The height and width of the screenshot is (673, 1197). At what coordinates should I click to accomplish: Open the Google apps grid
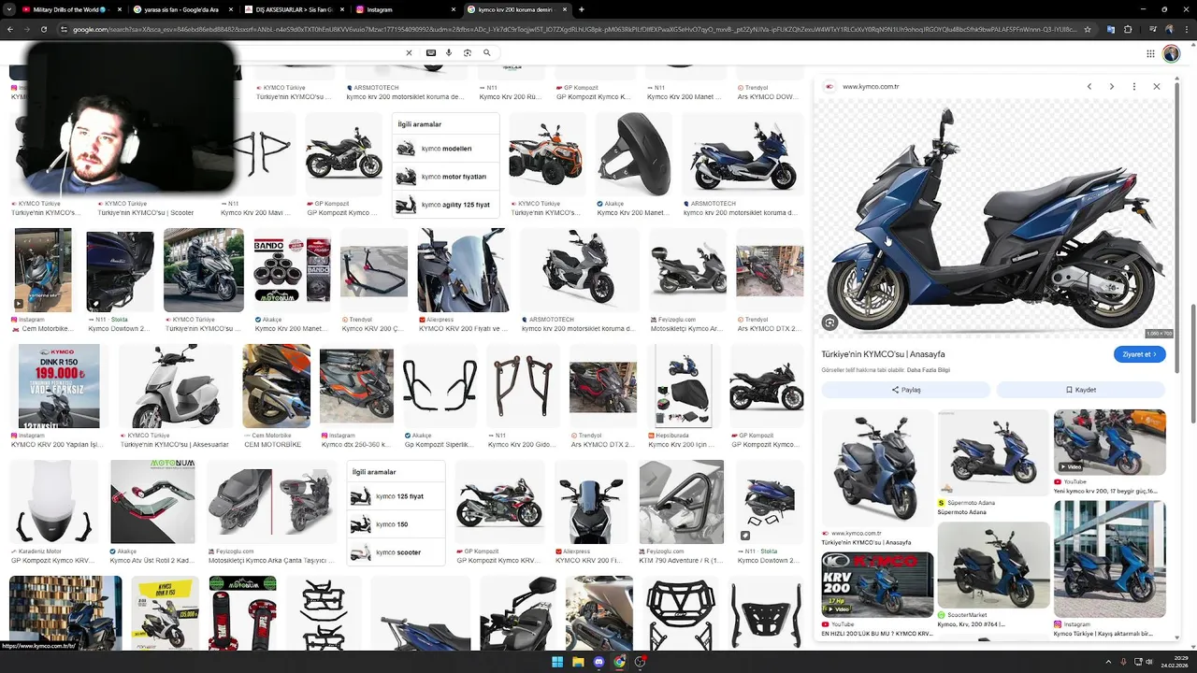pyautogui.click(x=1150, y=53)
